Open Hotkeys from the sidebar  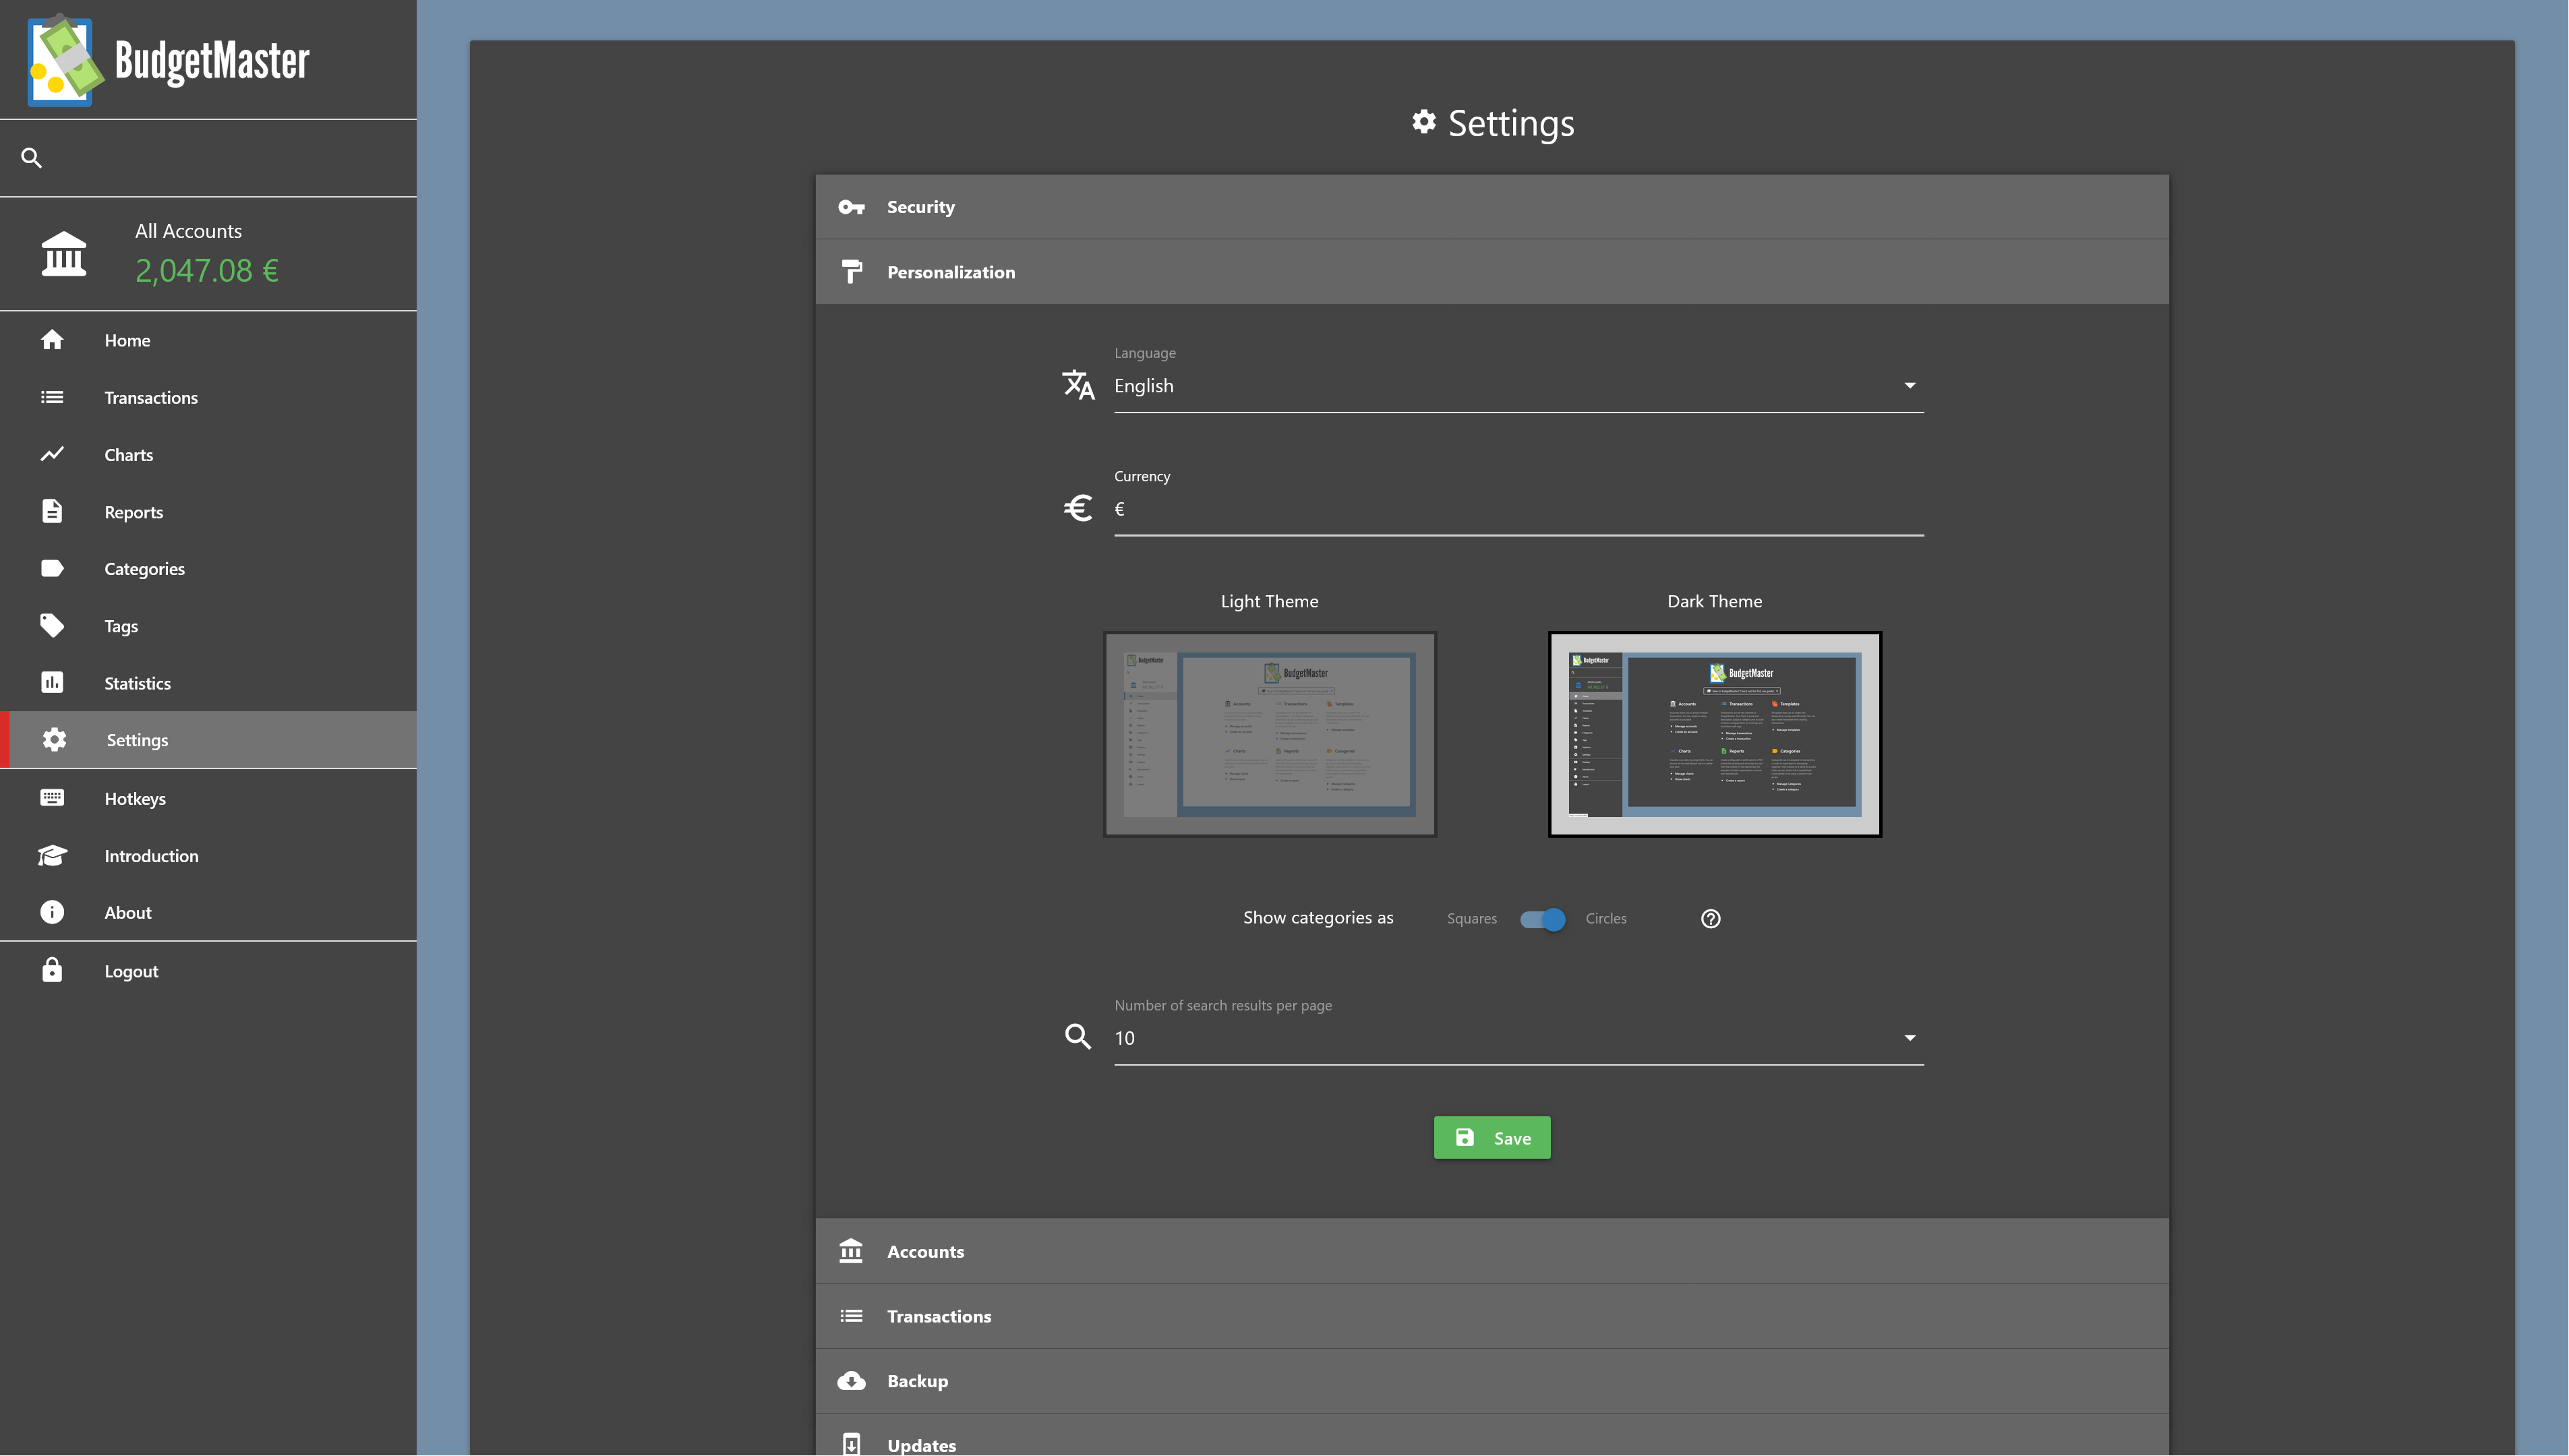tap(208, 797)
